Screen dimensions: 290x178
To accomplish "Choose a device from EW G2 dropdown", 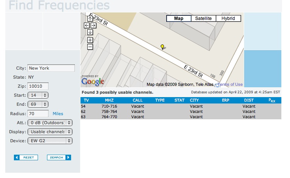I will (x=50, y=141).
